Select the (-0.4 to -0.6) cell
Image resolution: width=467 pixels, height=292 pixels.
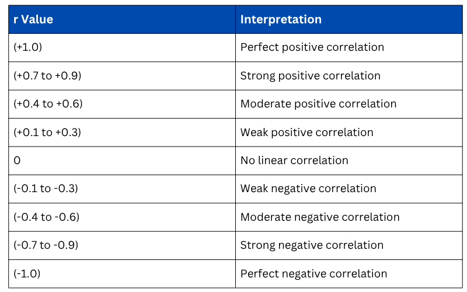click(47, 217)
